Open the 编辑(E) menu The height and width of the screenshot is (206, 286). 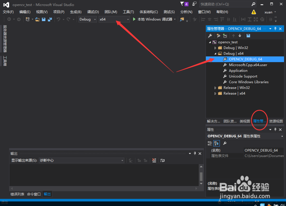[25, 12]
